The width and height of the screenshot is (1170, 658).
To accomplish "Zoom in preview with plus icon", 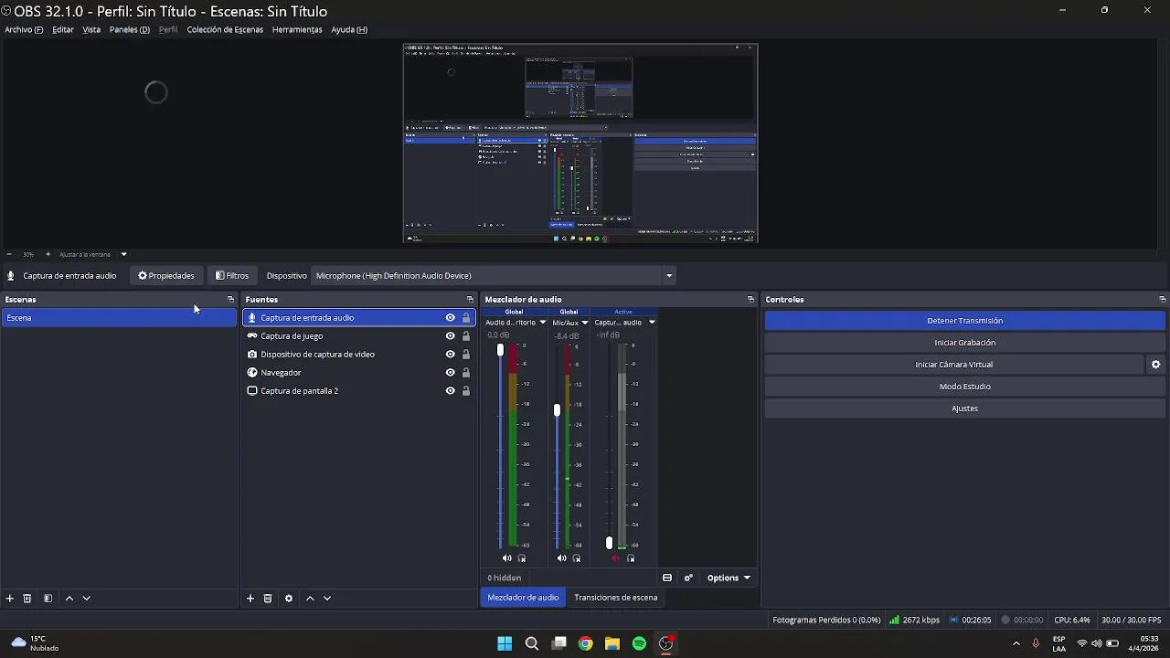I will click(x=48, y=254).
